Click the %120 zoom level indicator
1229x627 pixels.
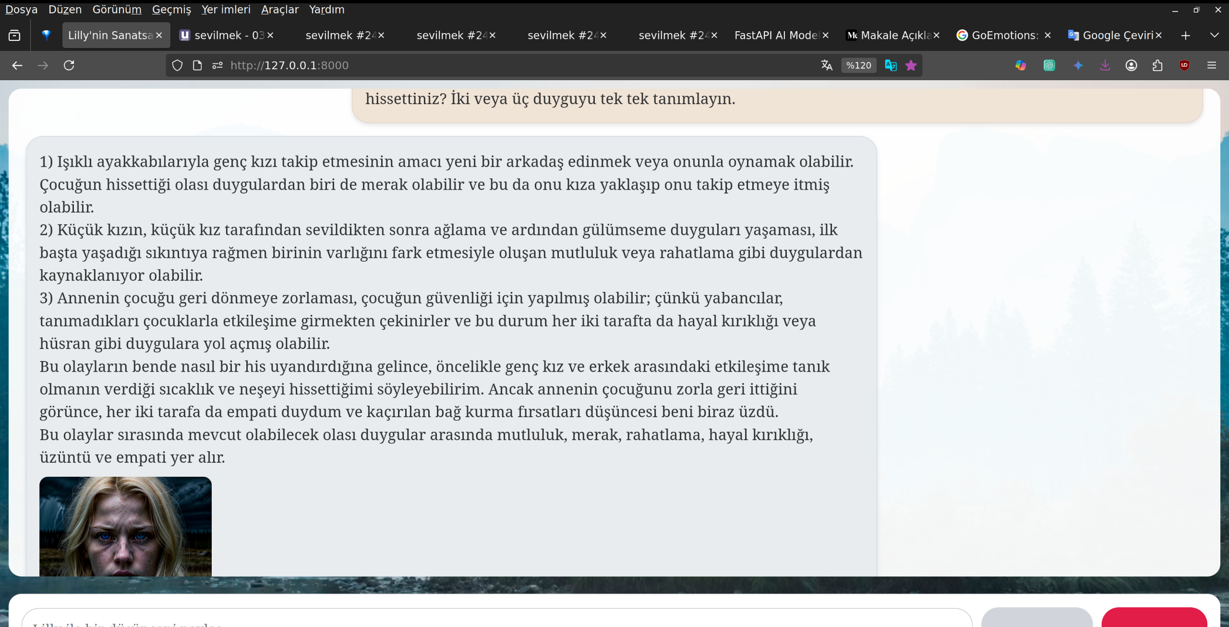click(858, 65)
